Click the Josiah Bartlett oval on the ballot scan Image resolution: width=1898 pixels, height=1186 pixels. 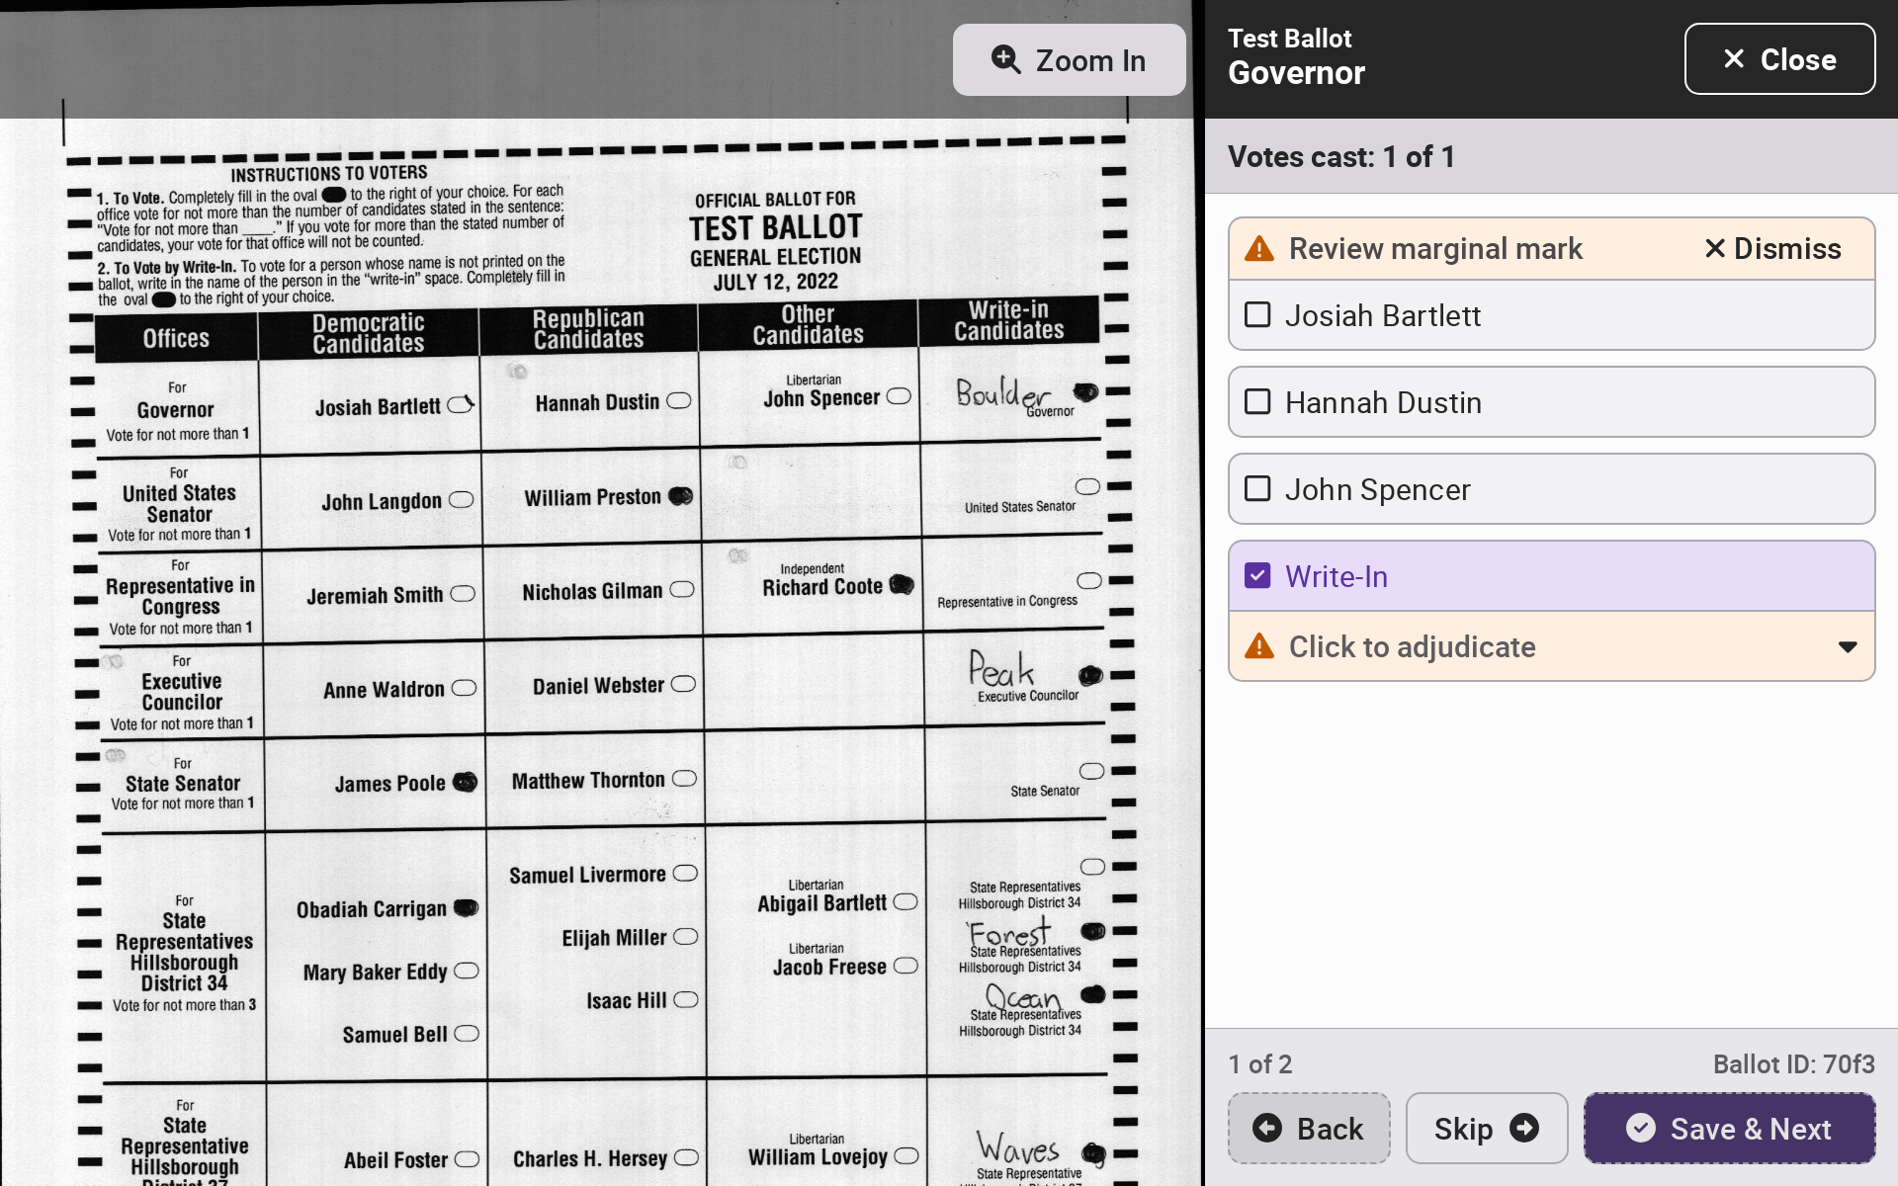pyautogui.click(x=461, y=404)
